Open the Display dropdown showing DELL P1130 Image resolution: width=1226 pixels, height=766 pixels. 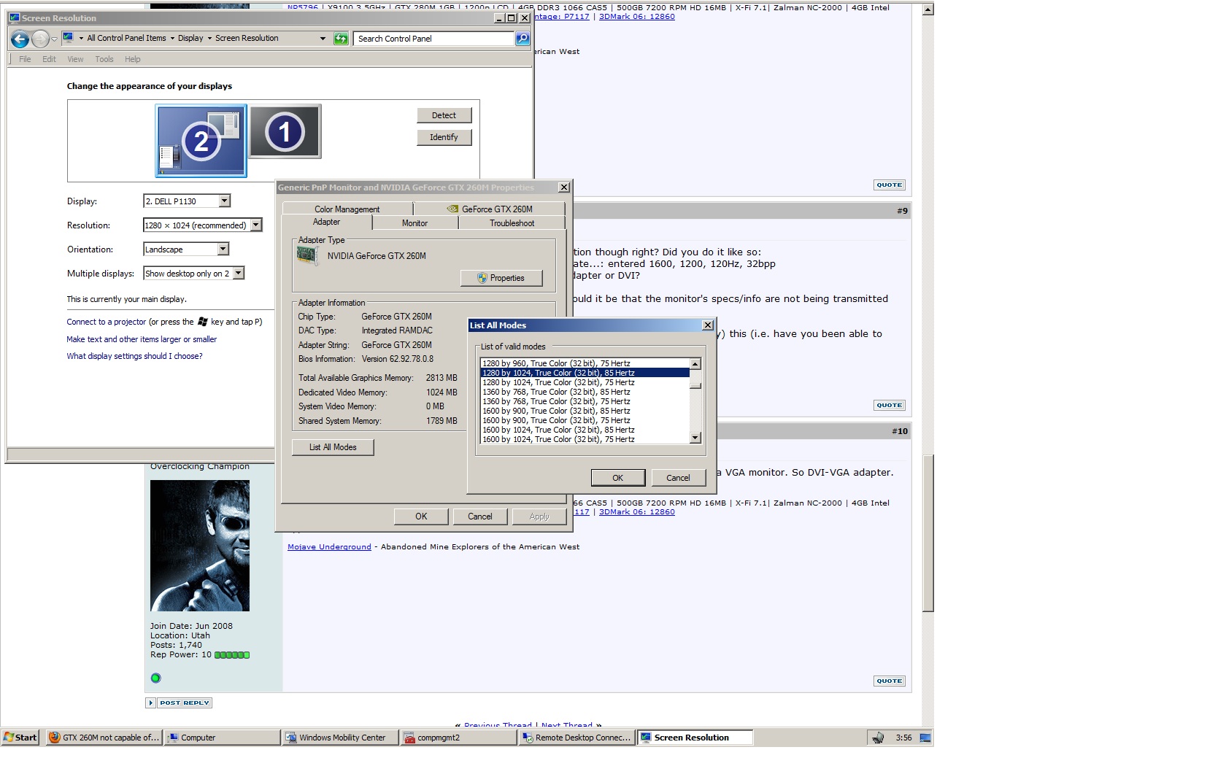click(x=187, y=201)
